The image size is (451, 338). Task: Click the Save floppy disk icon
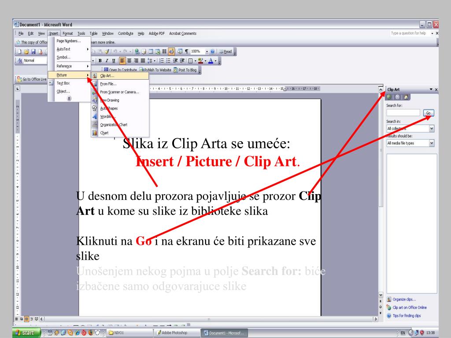(x=33, y=52)
